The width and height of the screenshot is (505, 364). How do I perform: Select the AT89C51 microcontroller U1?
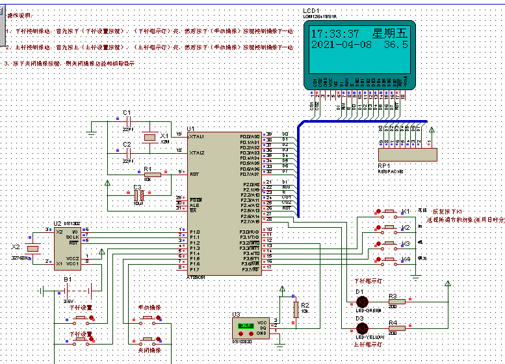coord(224,203)
